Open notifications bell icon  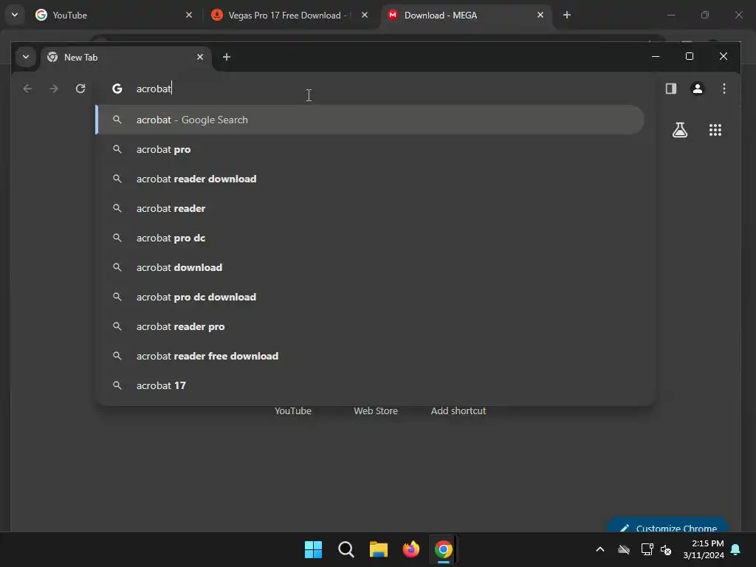735,549
